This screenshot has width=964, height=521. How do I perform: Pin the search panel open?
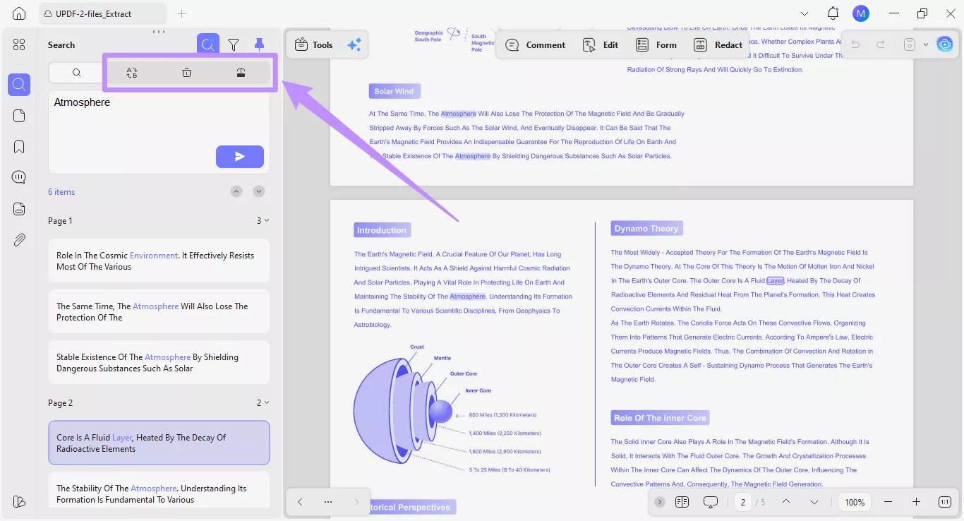point(259,44)
